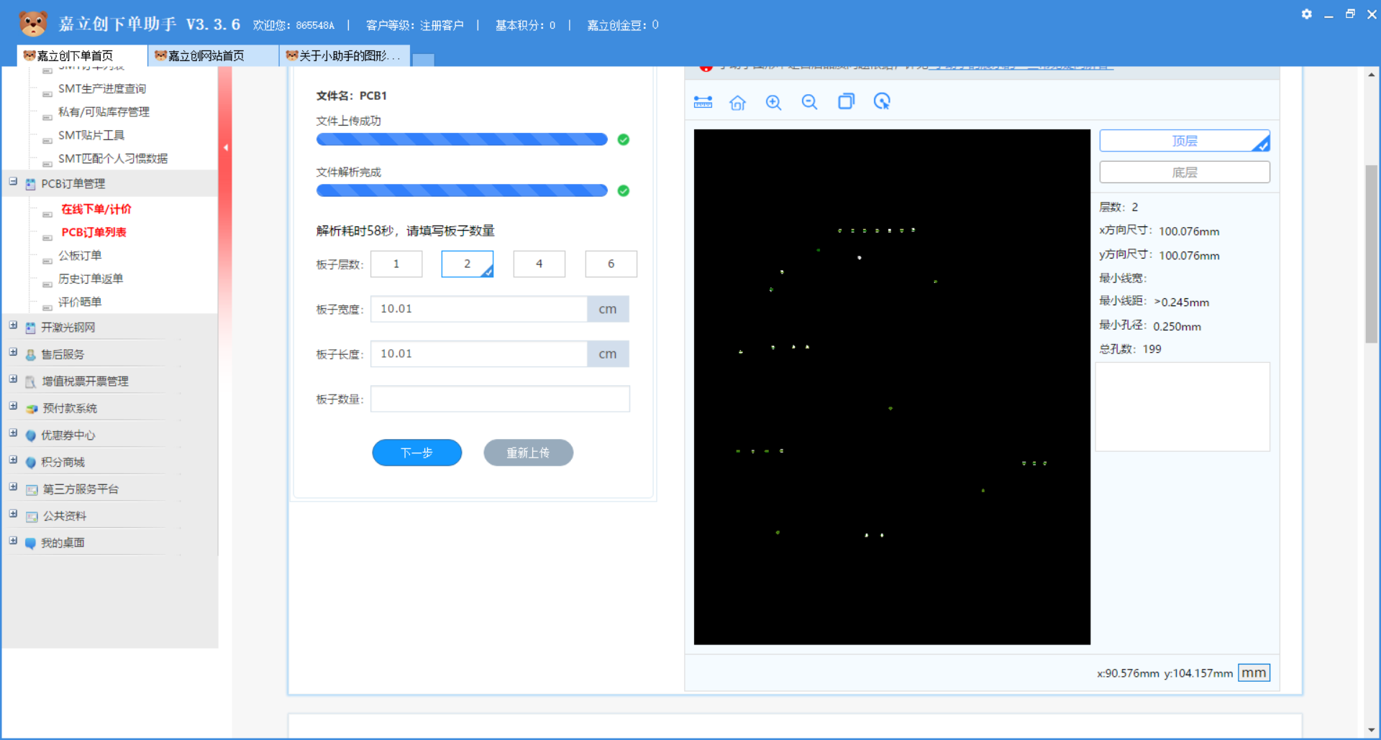The height and width of the screenshot is (740, 1381).
Task: Select board layer count 1
Action: click(x=396, y=264)
